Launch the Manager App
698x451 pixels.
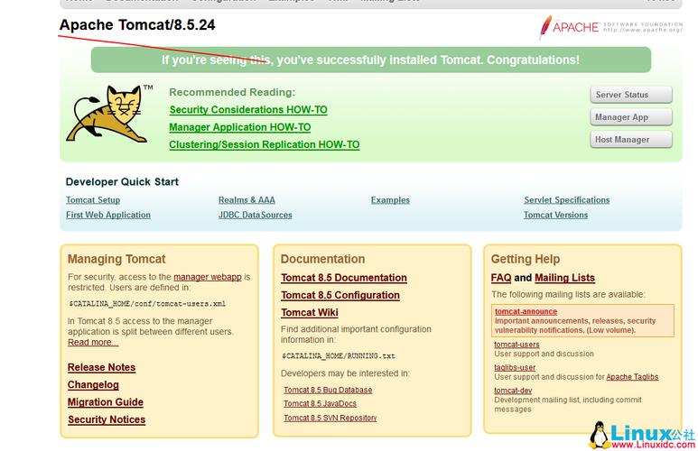[x=631, y=117]
